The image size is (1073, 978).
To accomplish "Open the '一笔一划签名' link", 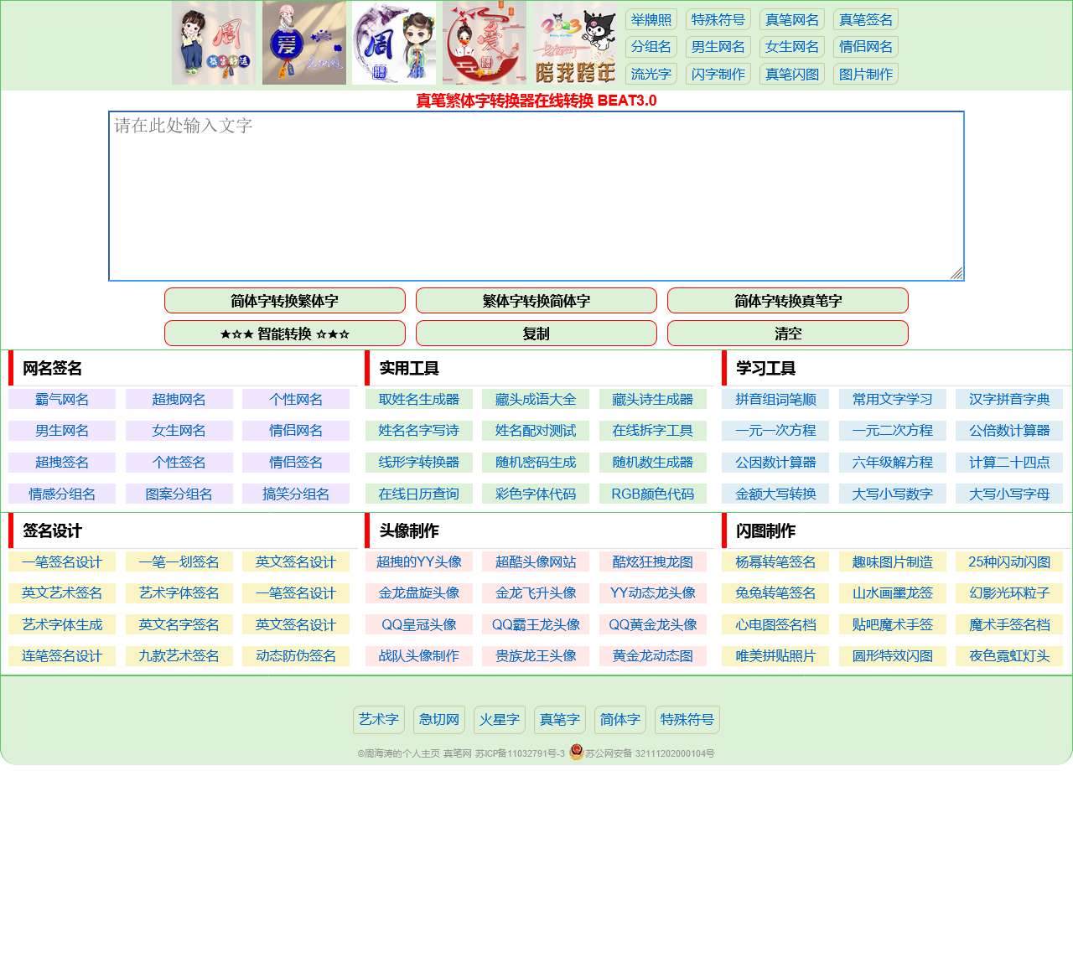I will tap(179, 562).
